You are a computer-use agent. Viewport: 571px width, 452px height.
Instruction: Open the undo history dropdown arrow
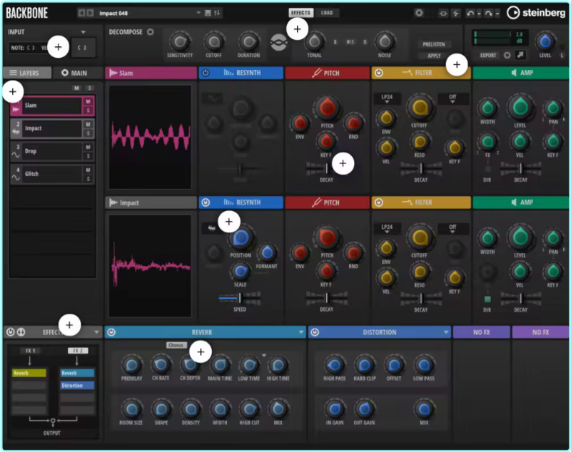tap(479, 14)
